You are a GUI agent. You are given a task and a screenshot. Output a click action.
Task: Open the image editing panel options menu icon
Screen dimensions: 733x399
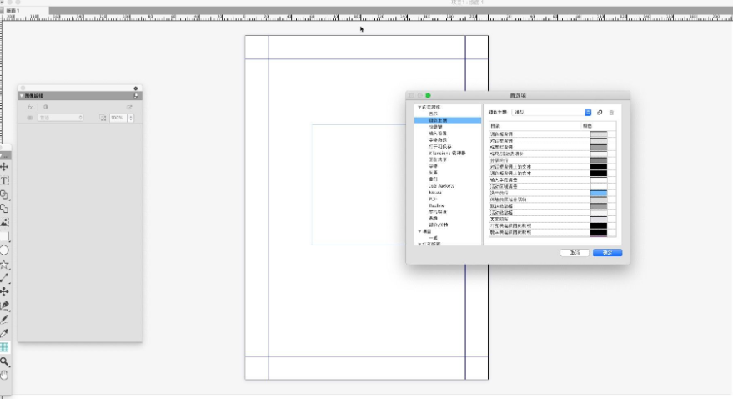pos(136,96)
